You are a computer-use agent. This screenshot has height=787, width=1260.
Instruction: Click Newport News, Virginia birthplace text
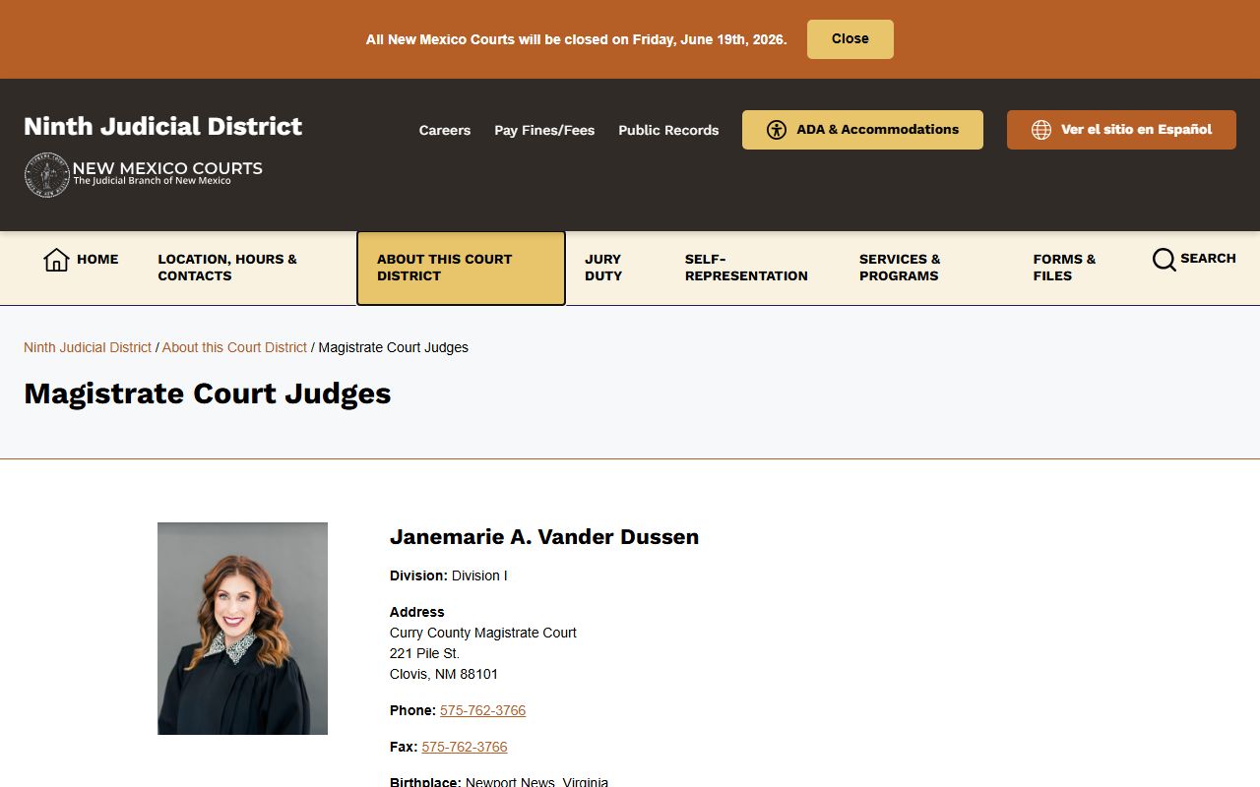(x=536, y=782)
